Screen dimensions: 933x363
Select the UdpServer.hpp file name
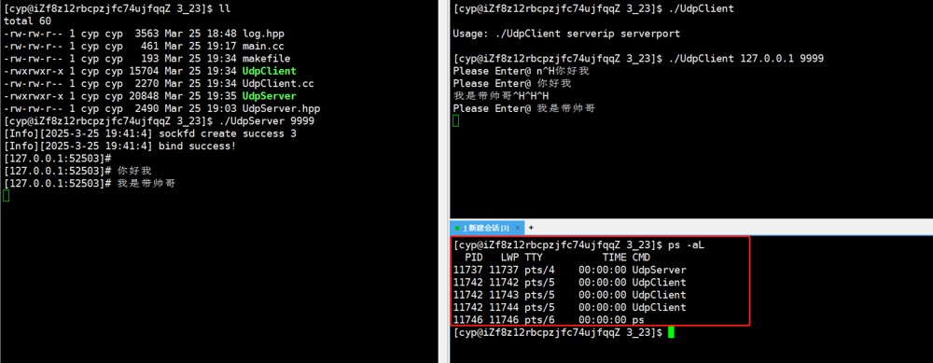(x=281, y=108)
